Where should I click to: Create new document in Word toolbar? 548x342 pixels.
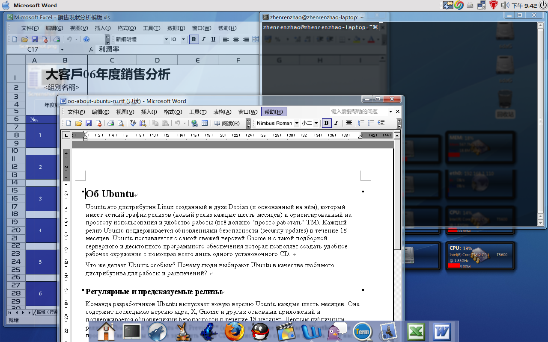(x=68, y=123)
